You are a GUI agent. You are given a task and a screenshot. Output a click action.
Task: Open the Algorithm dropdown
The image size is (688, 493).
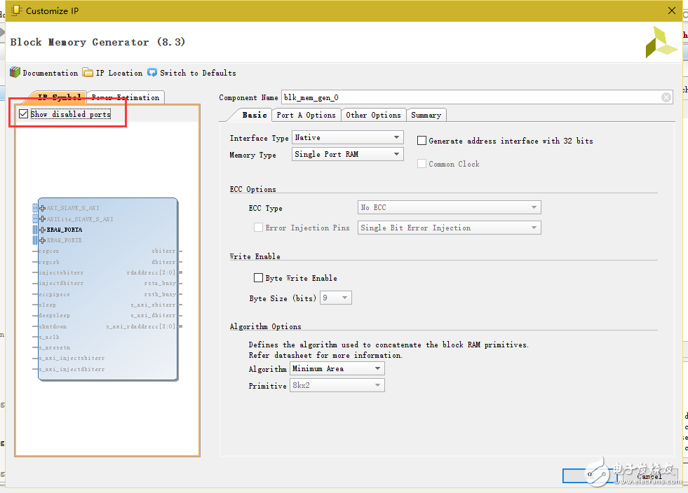tap(376, 368)
